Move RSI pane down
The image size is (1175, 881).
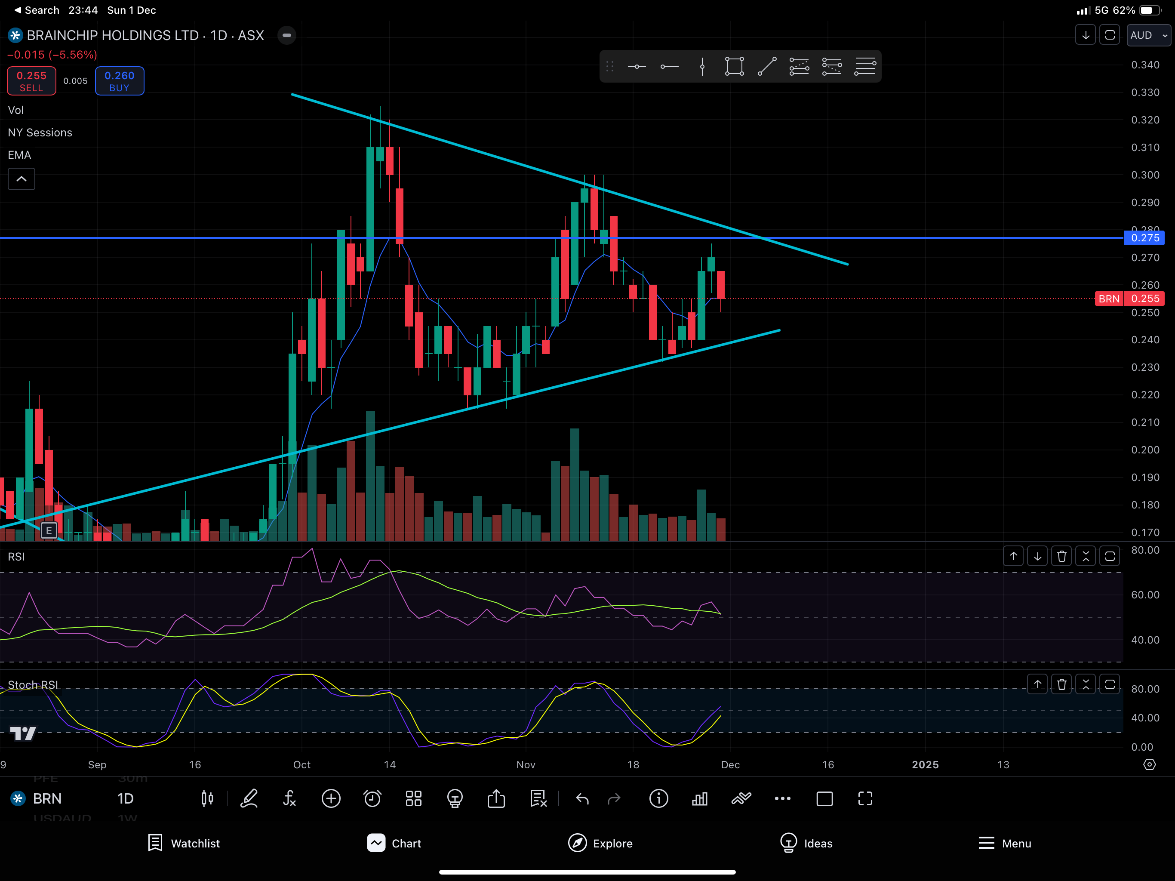pos(1037,556)
